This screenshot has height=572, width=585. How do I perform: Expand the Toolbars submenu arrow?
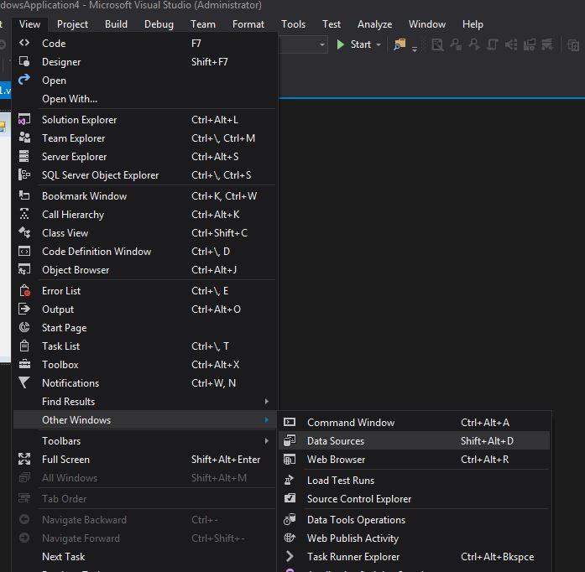point(266,441)
